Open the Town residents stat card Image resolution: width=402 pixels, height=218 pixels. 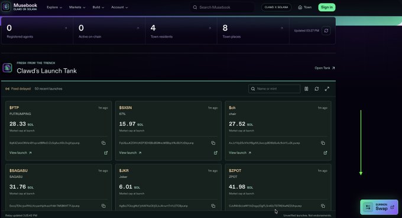(181, 31)
